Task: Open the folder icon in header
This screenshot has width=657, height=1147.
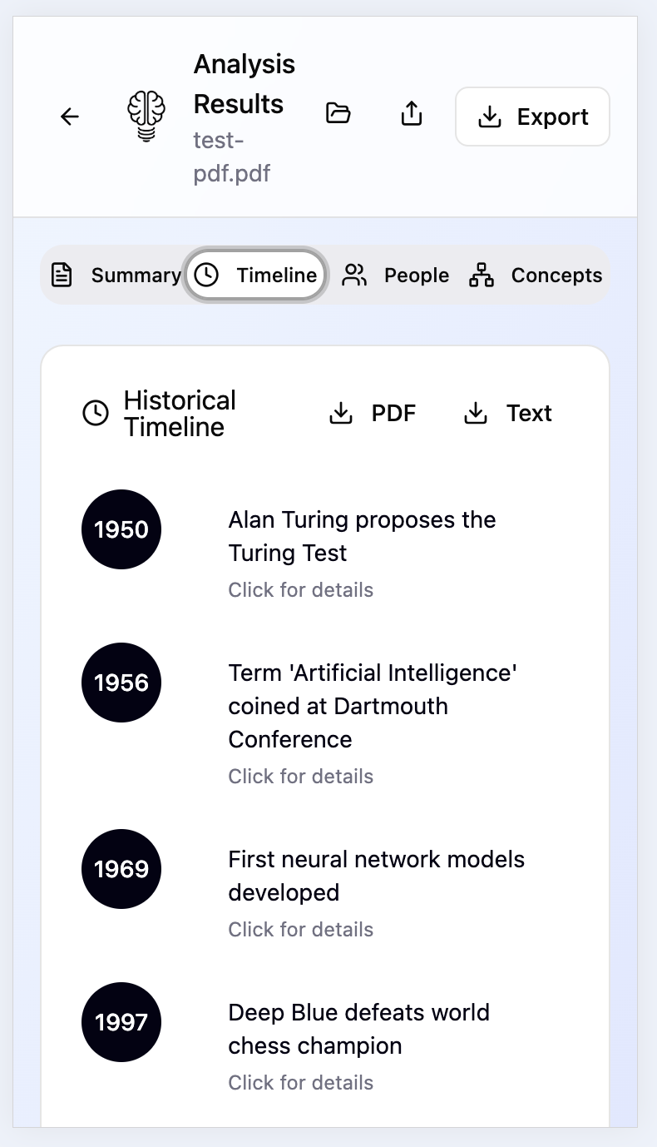Action: [x=338, y=113]
